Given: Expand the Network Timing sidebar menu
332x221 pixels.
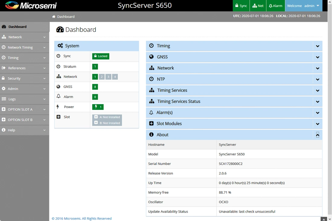Looking at the screenshot, I should click(x=24, y=47).
